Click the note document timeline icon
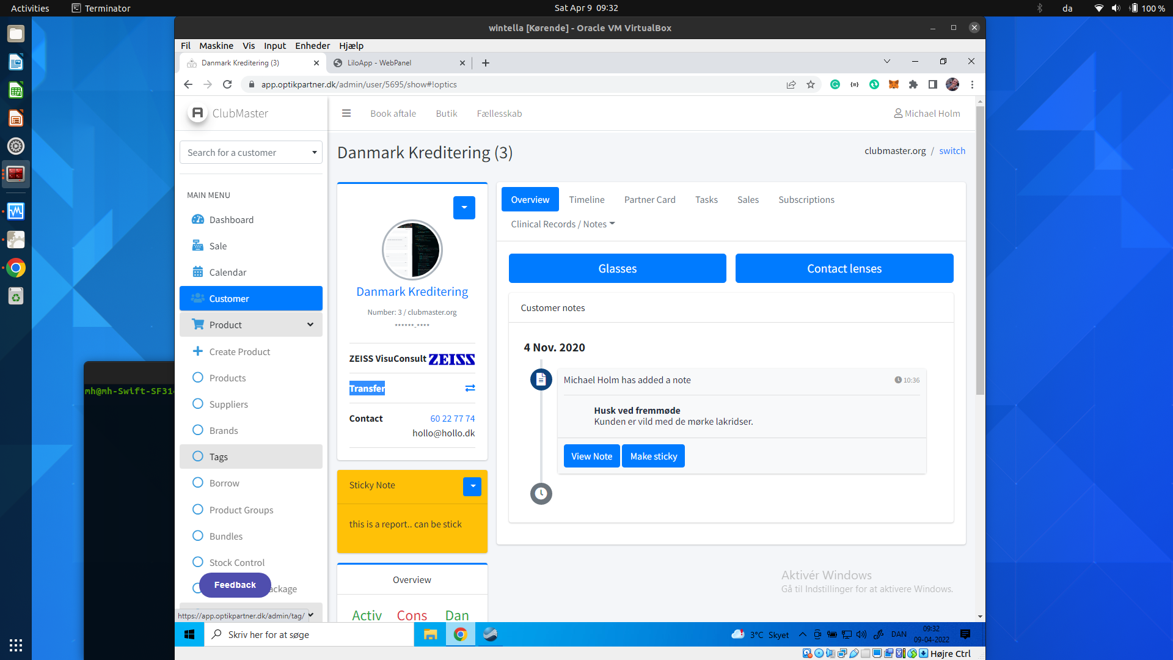Screen dimensions: 1173x660 (x=541, y=380)
